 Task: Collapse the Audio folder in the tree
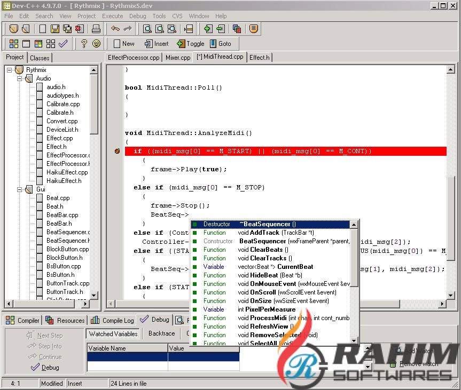19,78
